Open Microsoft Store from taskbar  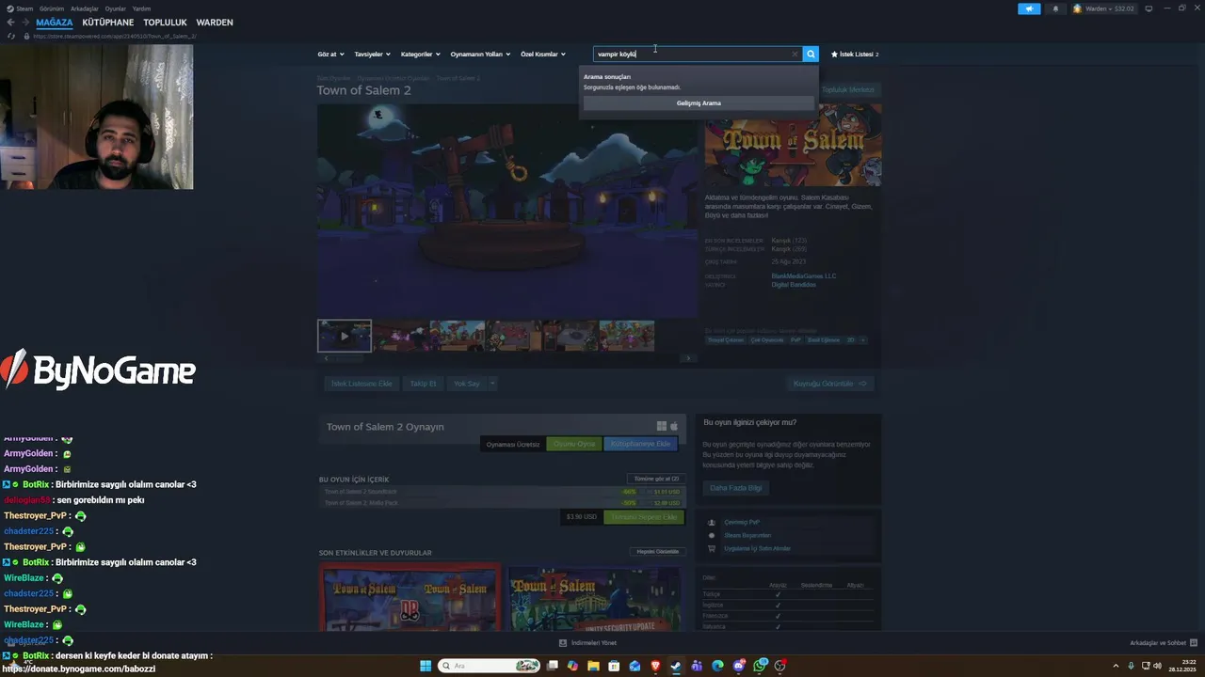(x=614, y=666)
